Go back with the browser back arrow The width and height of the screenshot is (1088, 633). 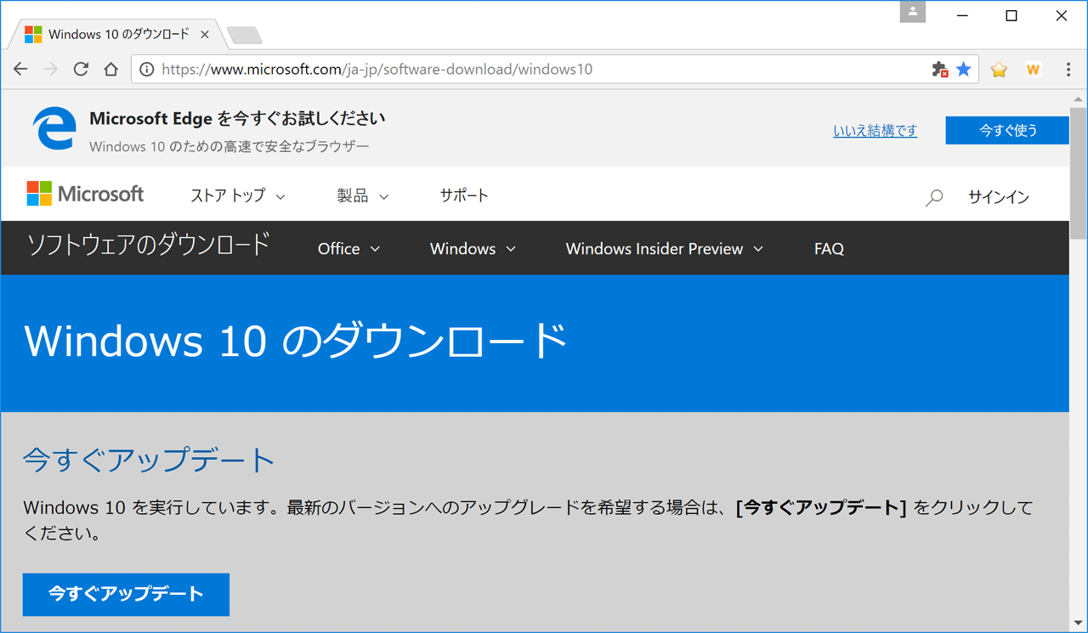(x=20, y=70)
